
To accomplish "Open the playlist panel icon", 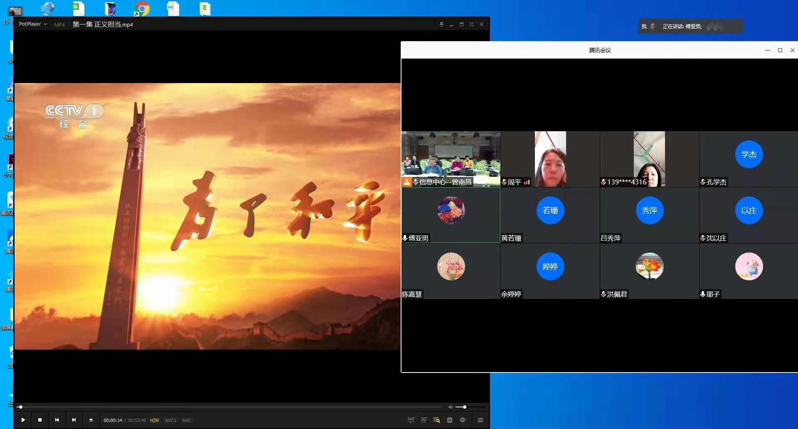I will 450,420.
